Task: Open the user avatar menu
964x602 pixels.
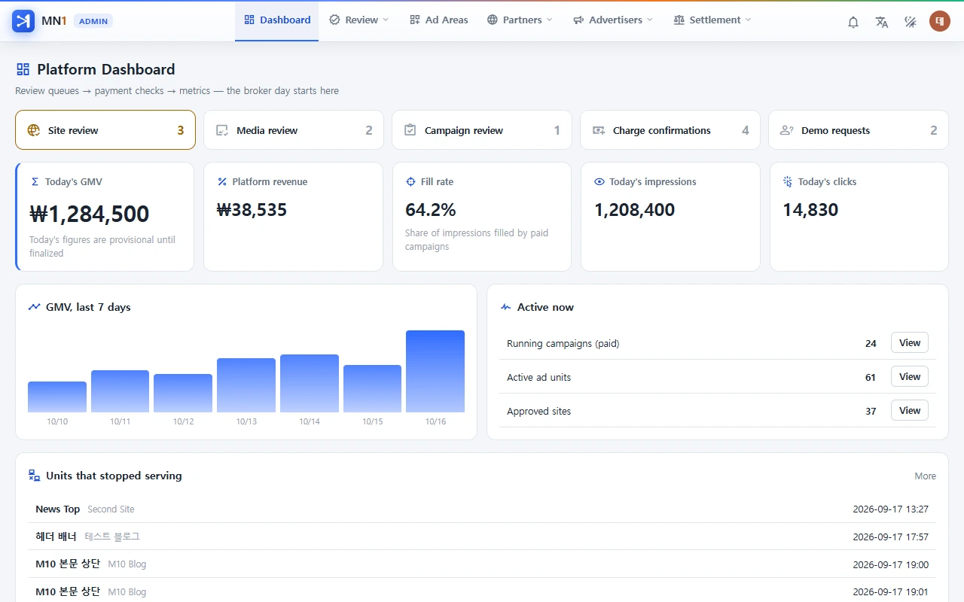Action: point(939,21)
